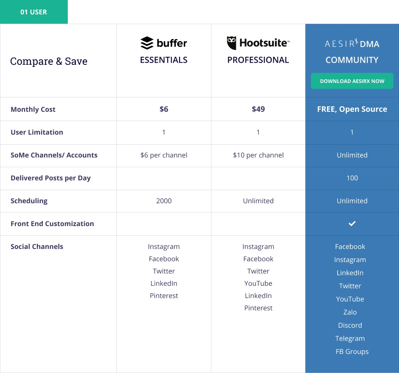
Task: Click the AesirX DMA logo
Action: 352,44
